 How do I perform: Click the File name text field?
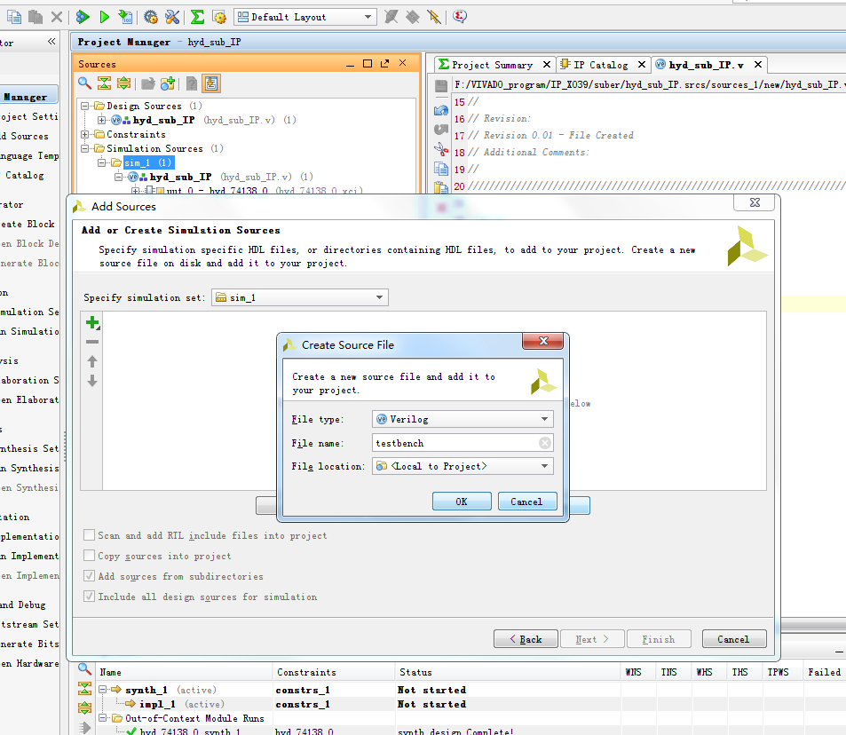(453, 443)
